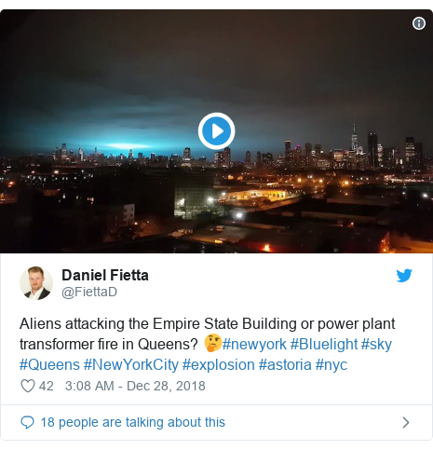433x450 pixels.
Task: Open the 3:08 AM - Dec 28, 2018 timestamp
Action: pyautogui.click(x=135, y=386)
